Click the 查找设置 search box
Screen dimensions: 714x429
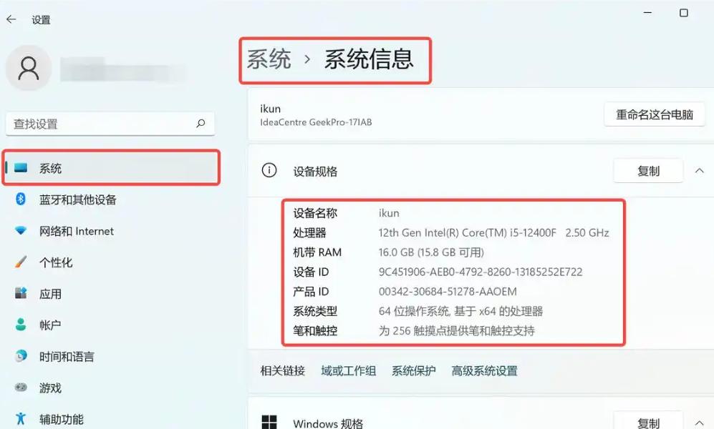(x=110, y=124)
